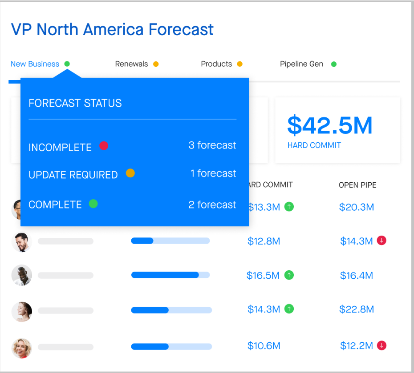Viewport: 414px width, 373px height.
Task: Click the '2 forecast' count
Action: pos(212,205)
